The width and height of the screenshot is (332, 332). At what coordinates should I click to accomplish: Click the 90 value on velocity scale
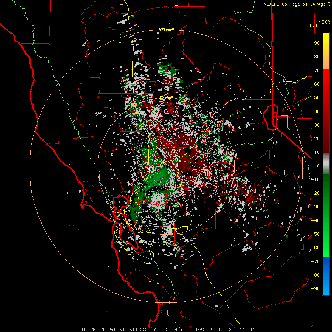click(317, 43)
